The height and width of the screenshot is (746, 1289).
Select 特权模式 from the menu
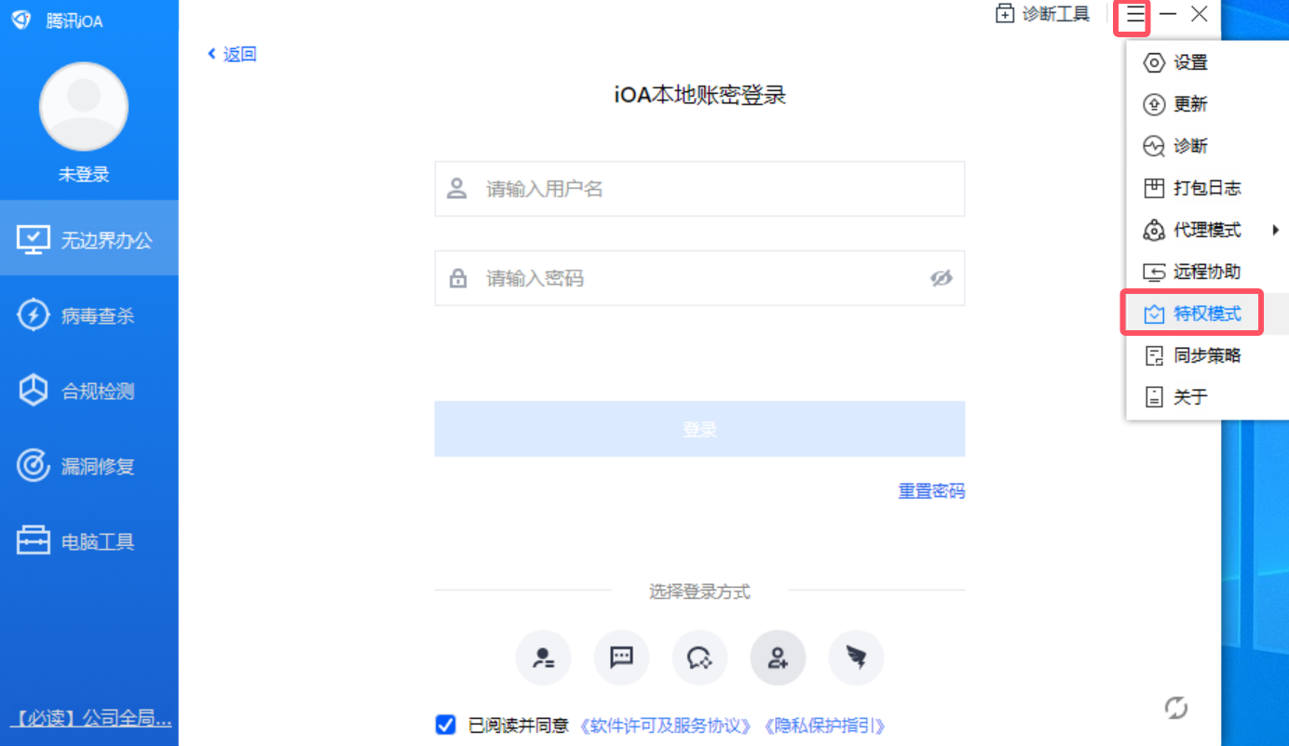pyautogui.click(x=1191, y=313)
